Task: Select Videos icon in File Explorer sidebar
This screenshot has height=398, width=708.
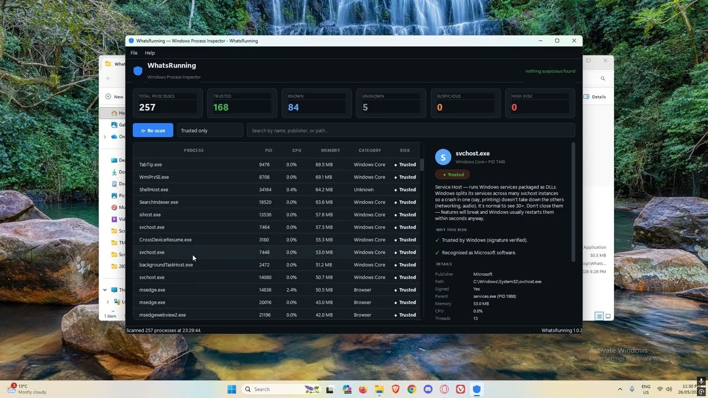Action: click(x=114, y=219)
